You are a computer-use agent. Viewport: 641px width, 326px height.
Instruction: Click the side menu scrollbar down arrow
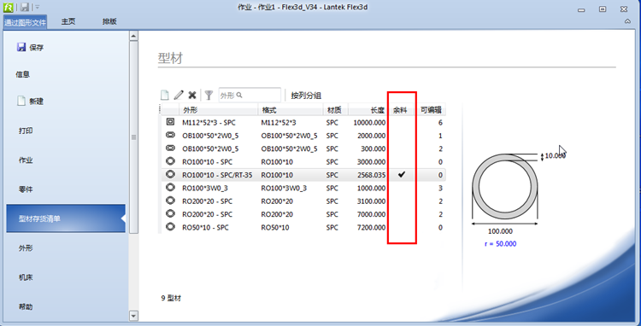[133, 316]
